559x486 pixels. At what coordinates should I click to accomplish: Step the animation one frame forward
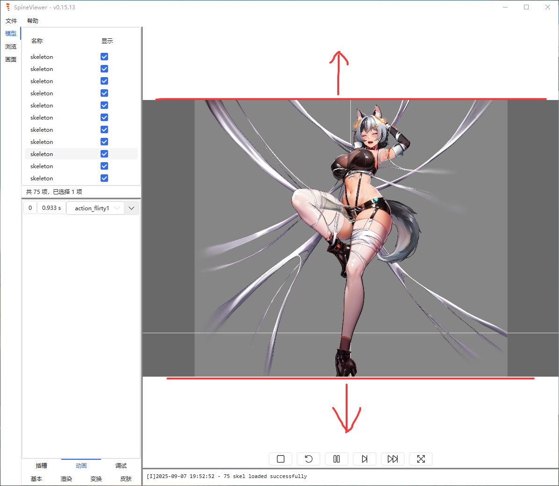(x=364, y=459)
